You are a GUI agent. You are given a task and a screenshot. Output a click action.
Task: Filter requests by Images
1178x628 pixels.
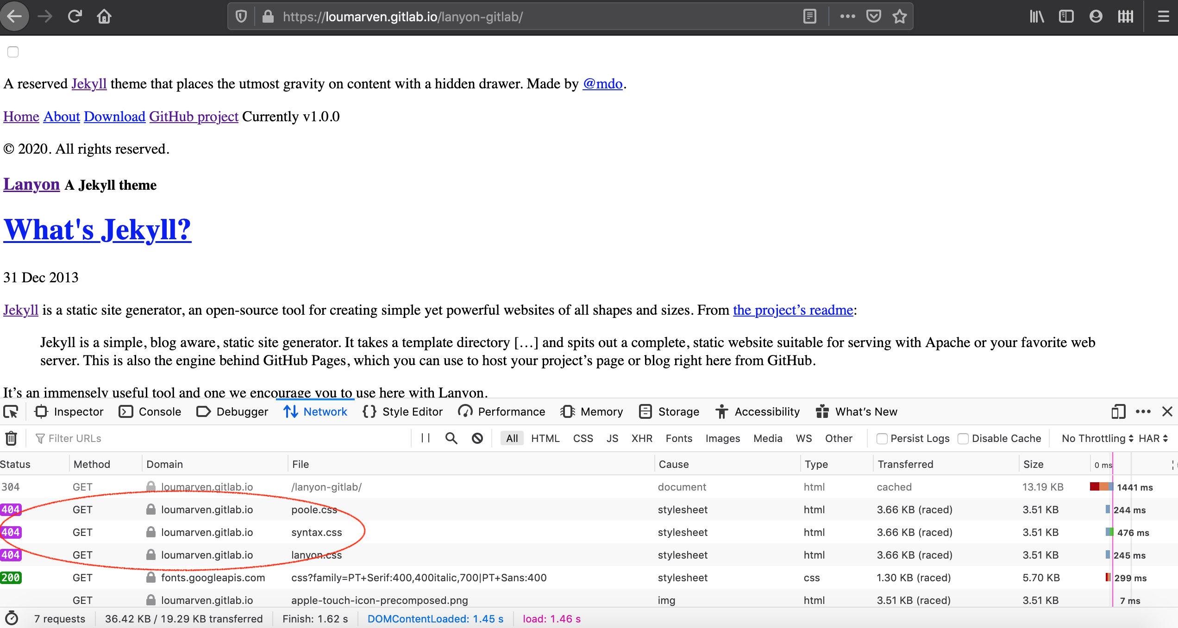[x=722, y=438]
